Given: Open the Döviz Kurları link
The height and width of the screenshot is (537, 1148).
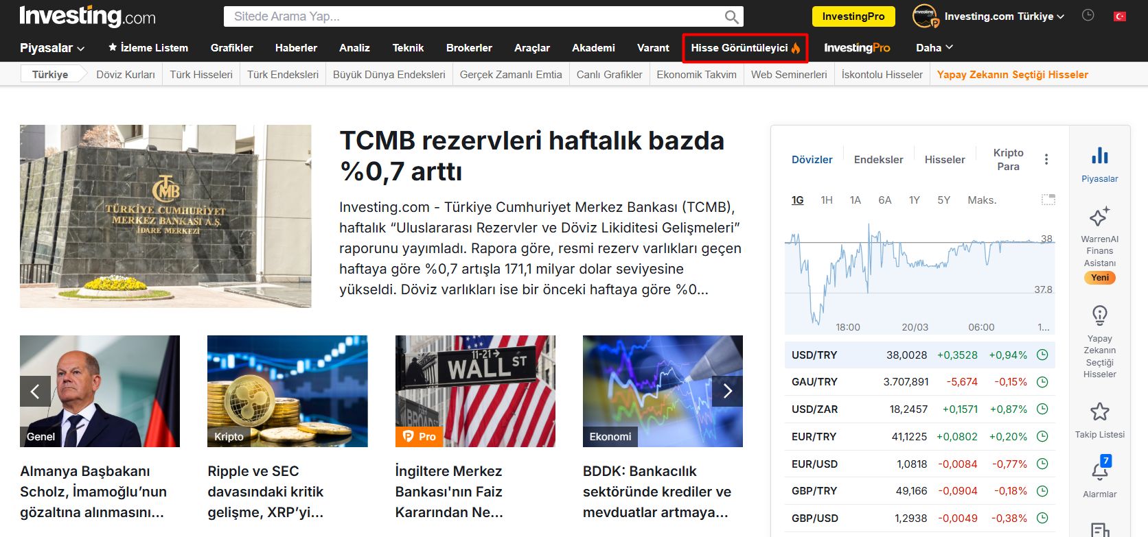Looking at the screenshot, I should click(126, 74).
